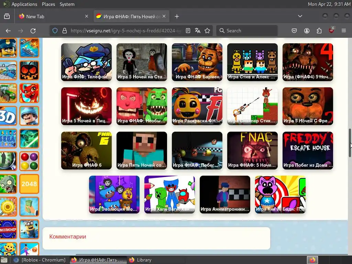Open the tracking protection shield icon

(x=55, y=31)
